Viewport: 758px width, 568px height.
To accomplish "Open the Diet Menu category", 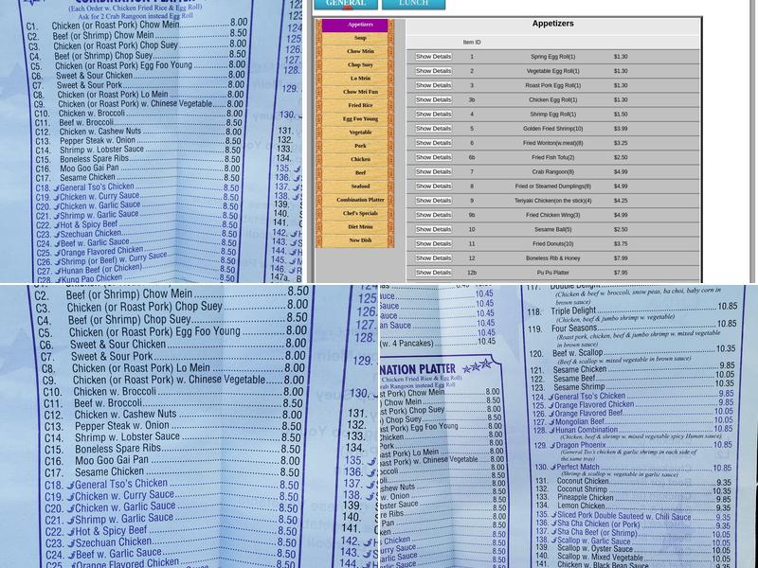I will [360, 227].
